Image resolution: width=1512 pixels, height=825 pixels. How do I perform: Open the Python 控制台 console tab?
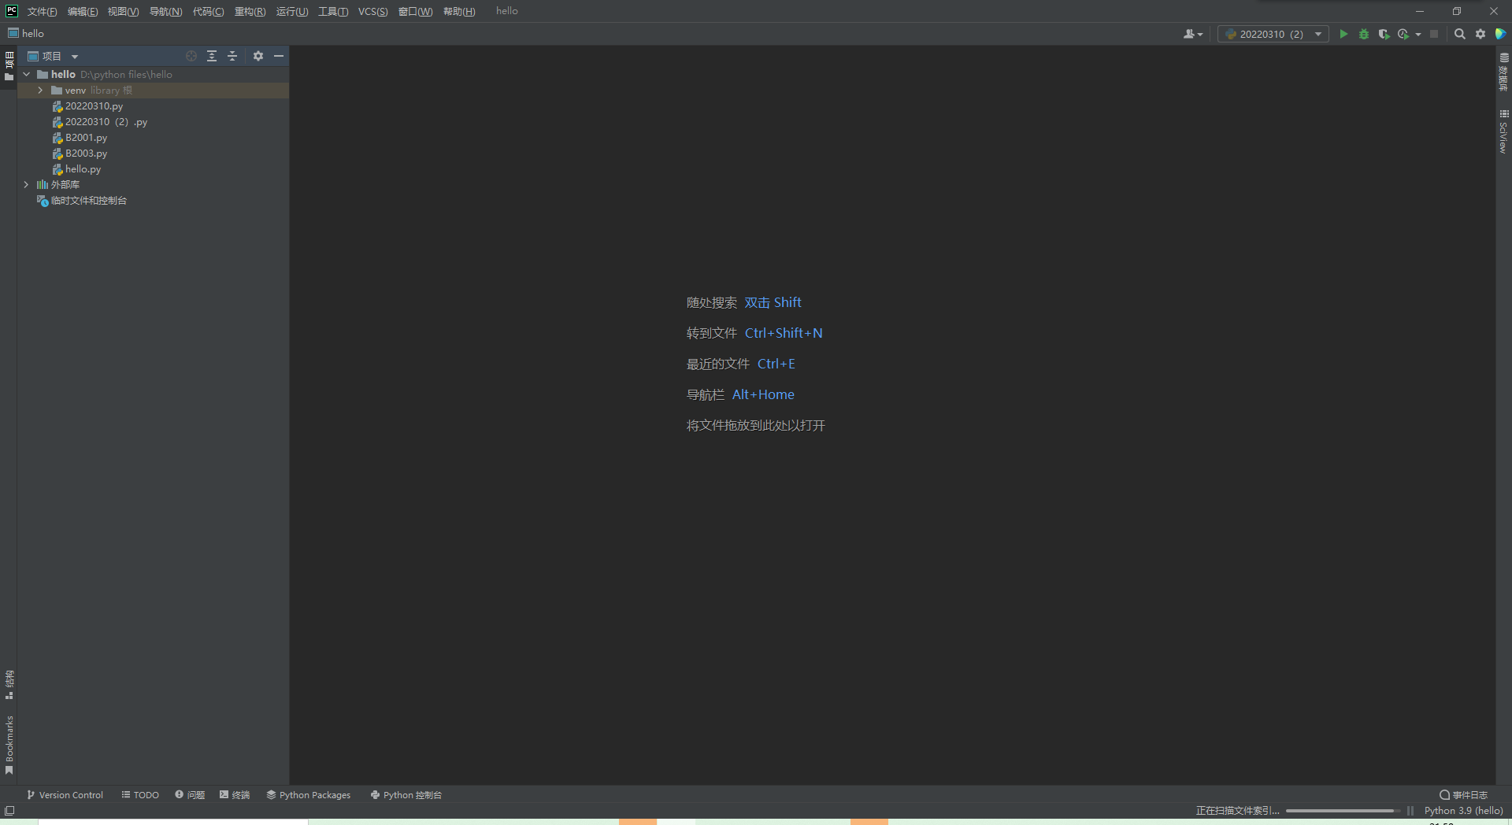point(406,795)
